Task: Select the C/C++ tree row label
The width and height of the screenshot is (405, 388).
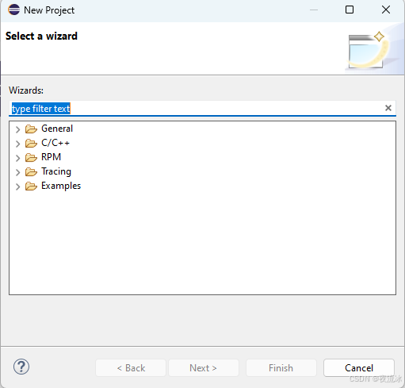Action: pyautogui.click(x=55, y=143)
